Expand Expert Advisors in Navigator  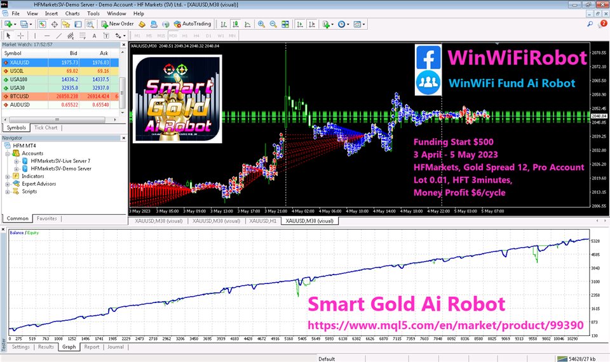pos(8,184)
